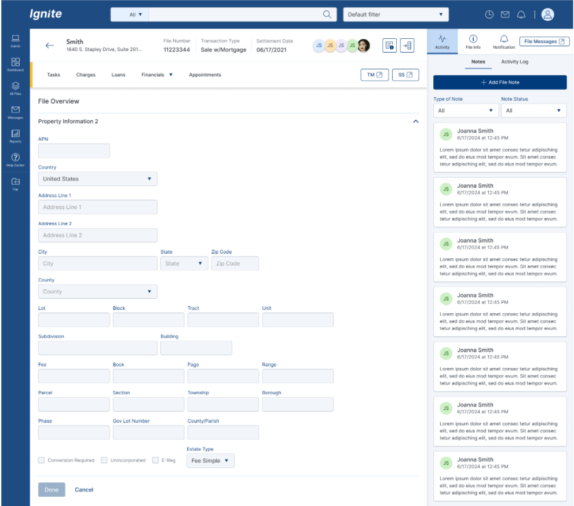
Task: Click the Subdivision input field
Action: [x=98, y=347]
